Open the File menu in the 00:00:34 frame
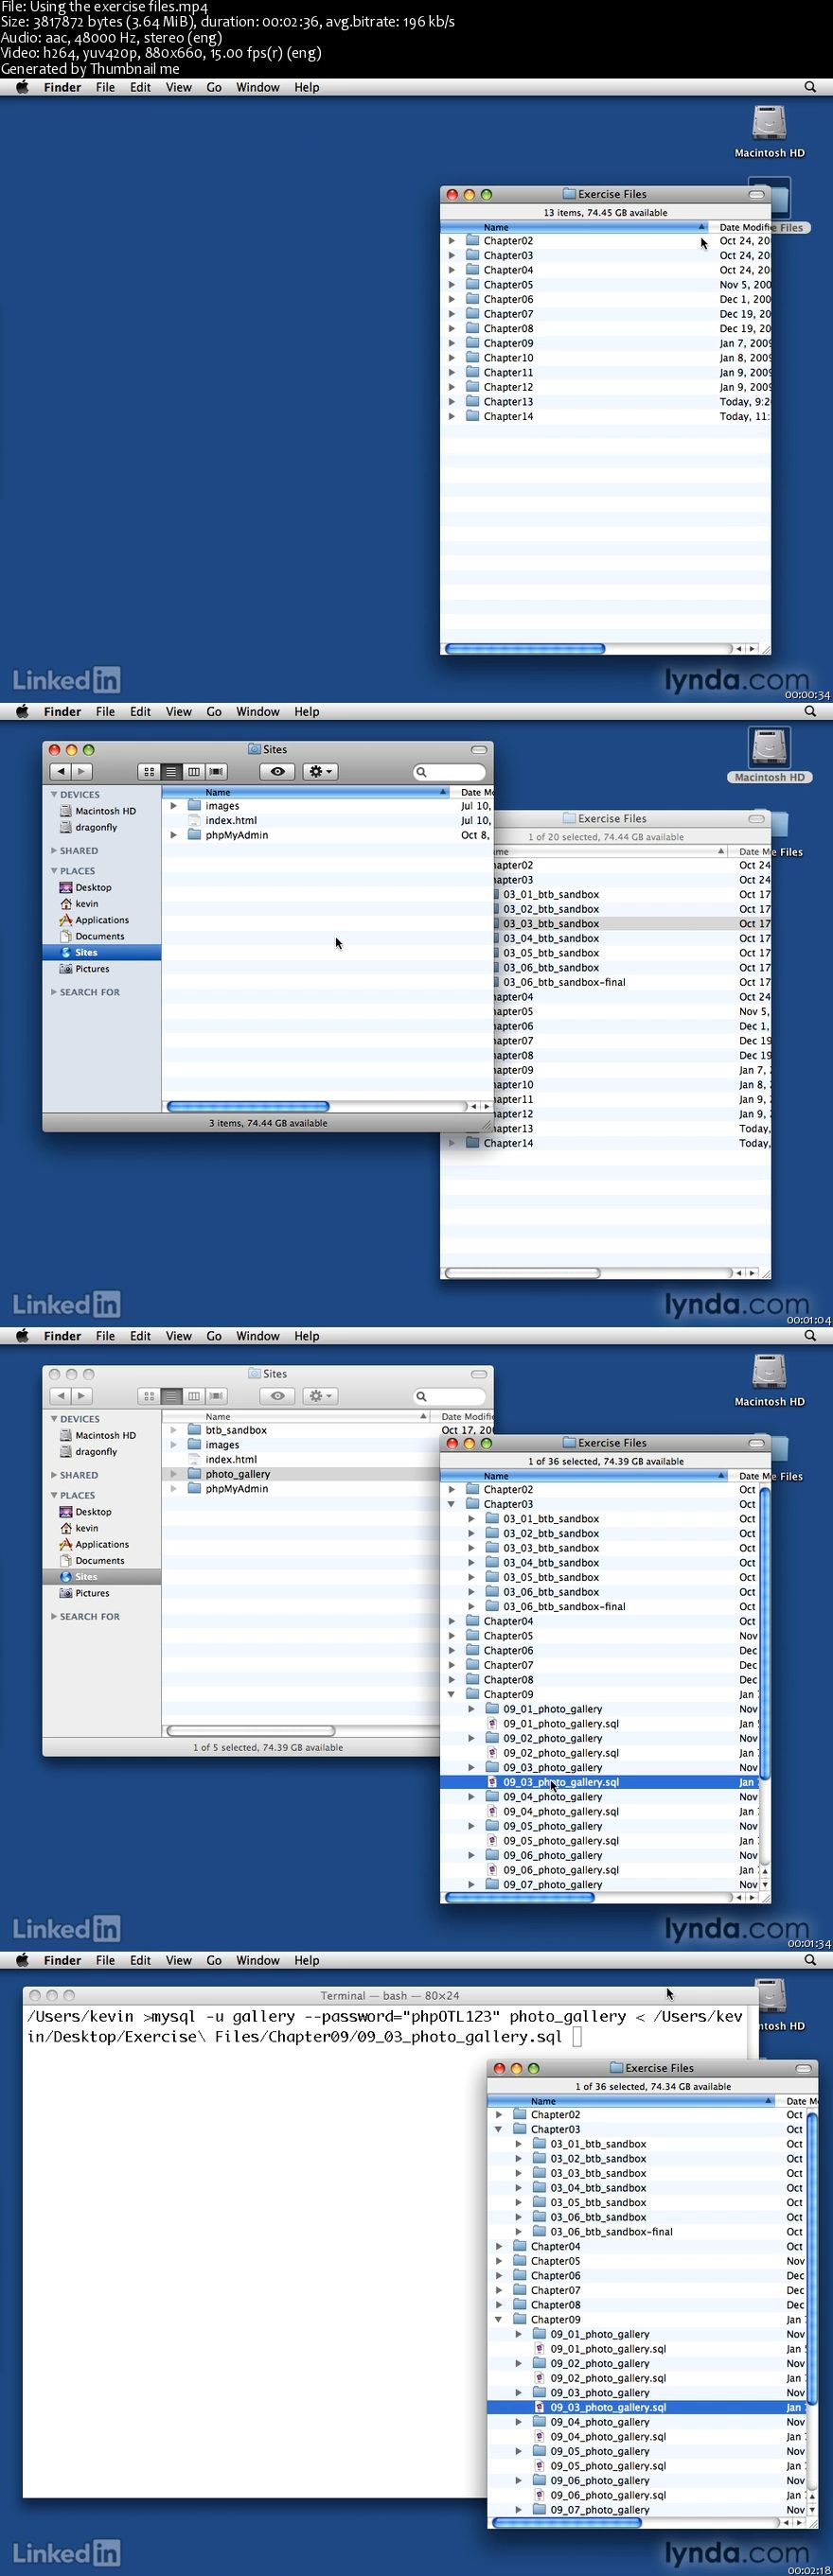833x2576 pixels. point(105,87)
